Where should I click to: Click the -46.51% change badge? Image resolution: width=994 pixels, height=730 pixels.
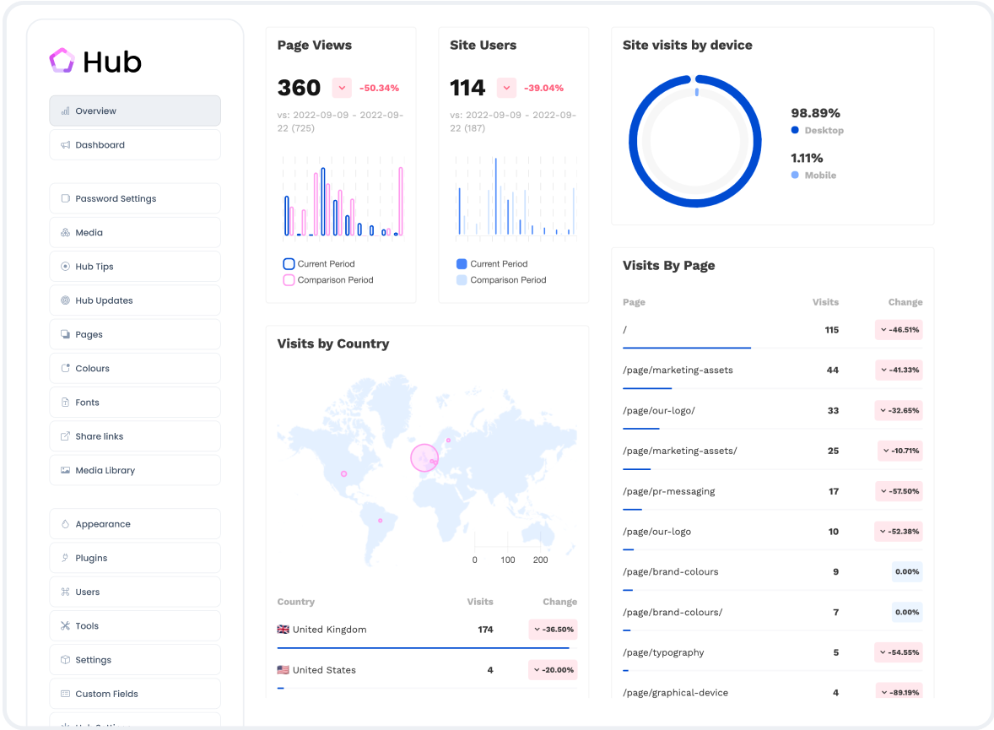(x=899, y=330)
